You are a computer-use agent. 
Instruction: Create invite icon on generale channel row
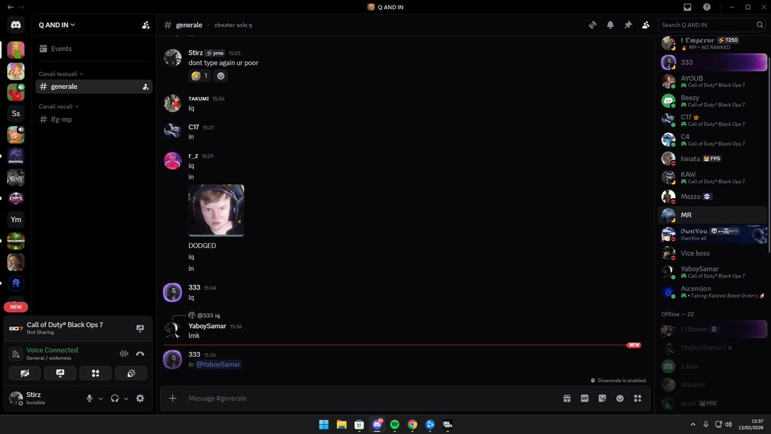pyautogui.click(x=146, y=87)
